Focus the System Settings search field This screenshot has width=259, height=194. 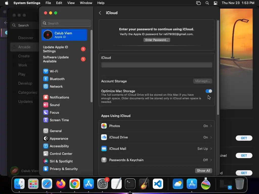(66, 23)
